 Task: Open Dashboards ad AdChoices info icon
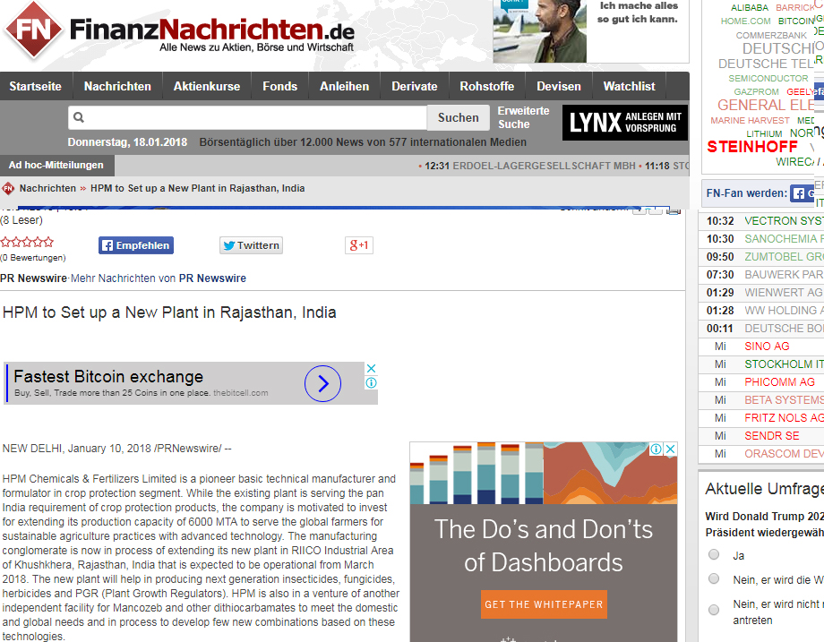657,449
